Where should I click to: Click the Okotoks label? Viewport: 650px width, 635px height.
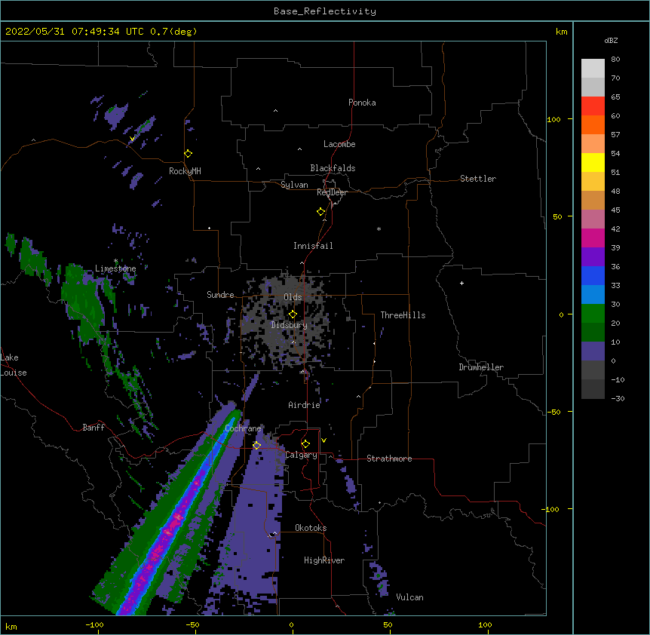tap(311, 528)
